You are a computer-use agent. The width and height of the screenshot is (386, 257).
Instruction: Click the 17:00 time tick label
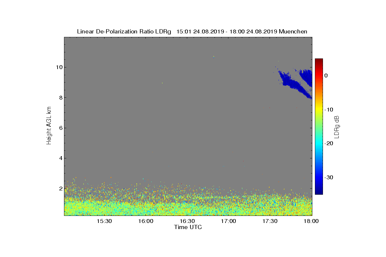pos(229,221)
